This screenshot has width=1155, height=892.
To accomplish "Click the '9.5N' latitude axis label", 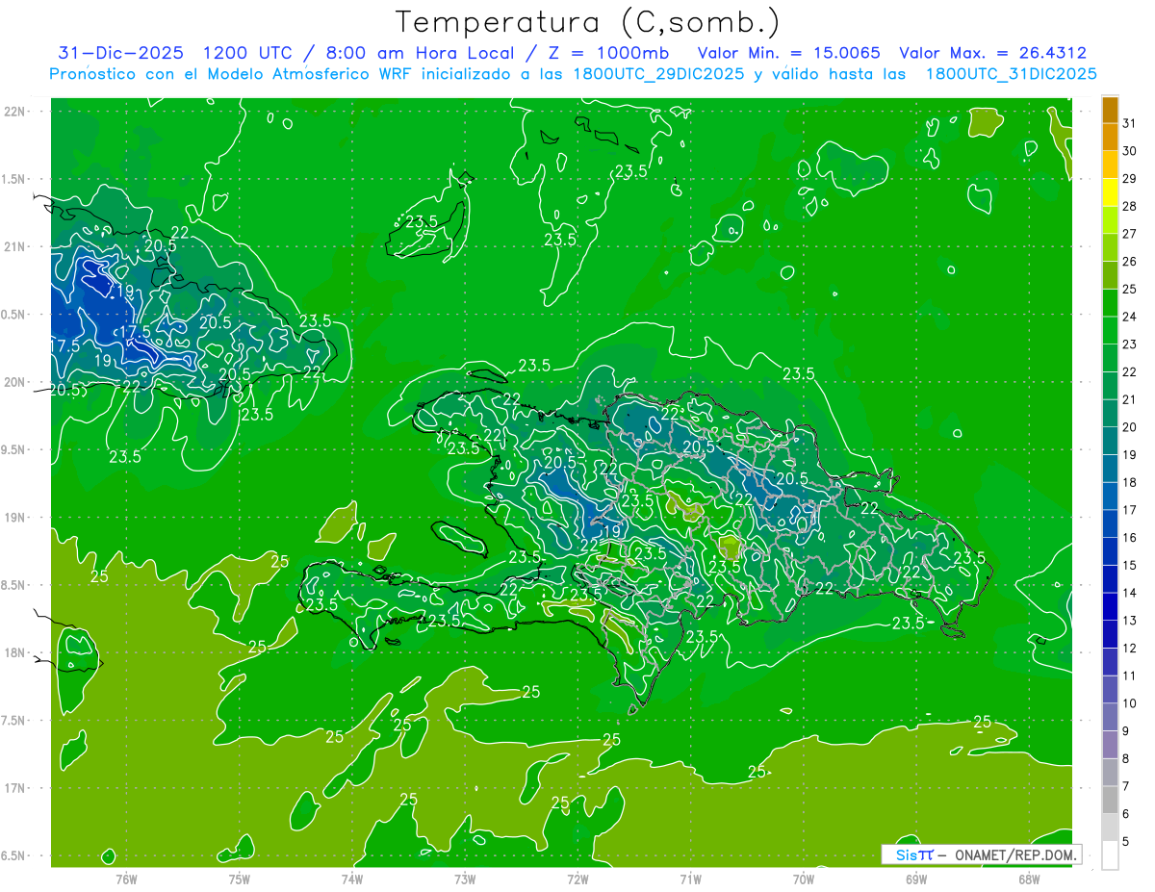I will 13,450.
